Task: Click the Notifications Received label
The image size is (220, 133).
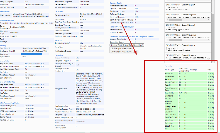Action: (118, 6)
